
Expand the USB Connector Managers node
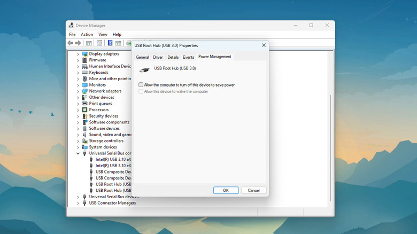pos(78,203)
